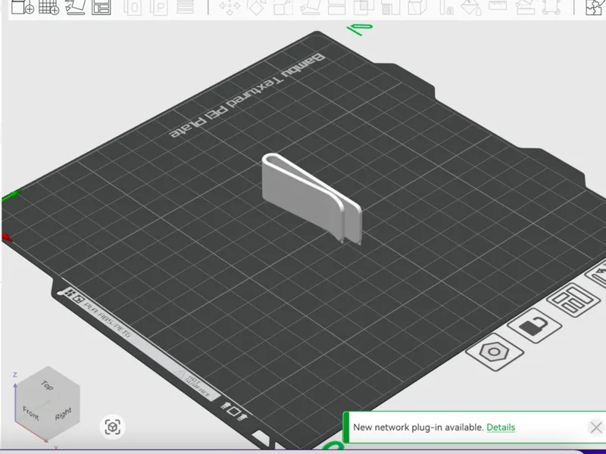The image size is (606, 454).
Task: Click the Front face of view cube
Action: click(x=30, y=413)
